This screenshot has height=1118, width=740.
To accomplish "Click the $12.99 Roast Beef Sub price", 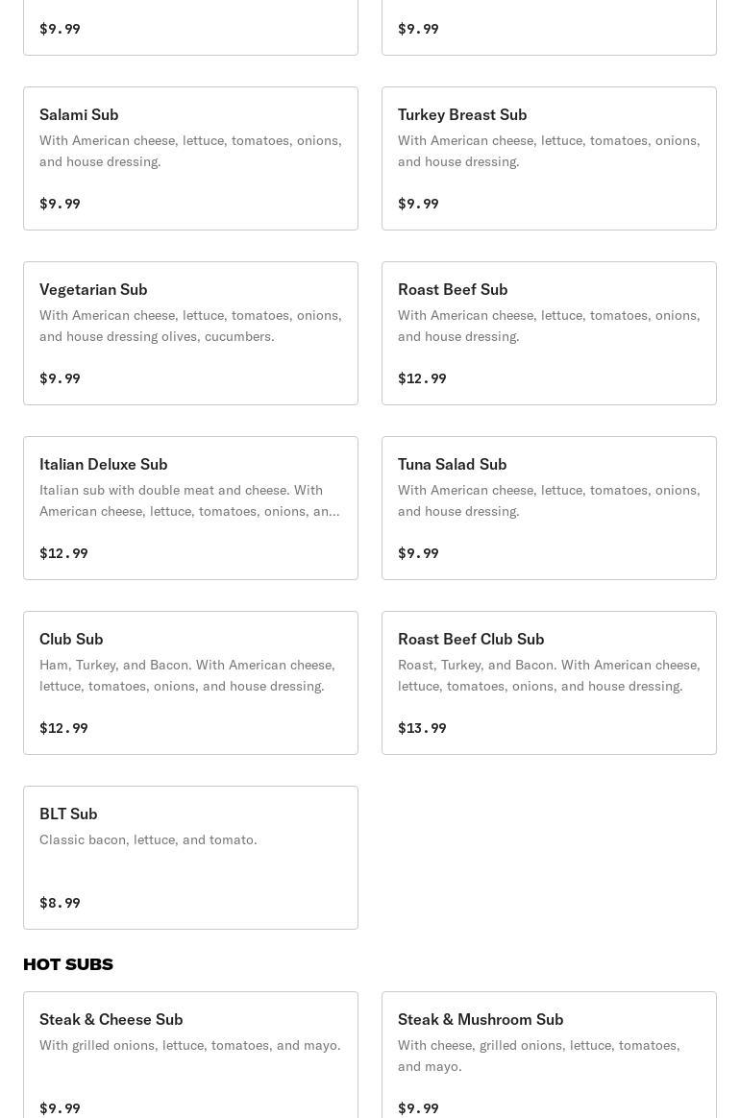I will tap(422, 378).
